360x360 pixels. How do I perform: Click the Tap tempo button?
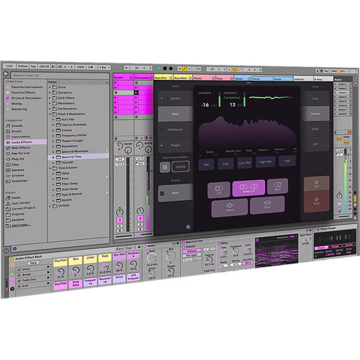[33, 66]
